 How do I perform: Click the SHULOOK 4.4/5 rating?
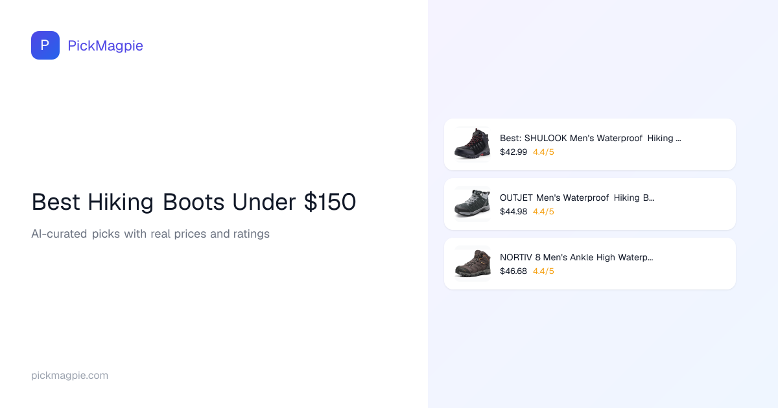coord(543,152)
